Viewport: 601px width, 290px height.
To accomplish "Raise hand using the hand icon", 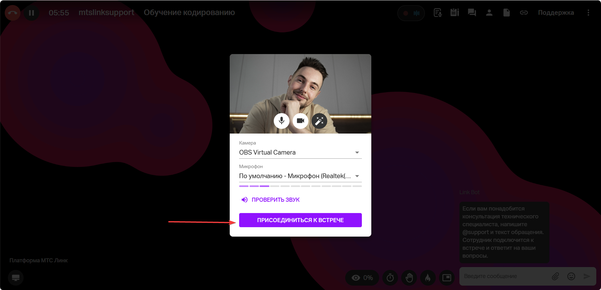I will pyautogui.click(x=409, y=278).
